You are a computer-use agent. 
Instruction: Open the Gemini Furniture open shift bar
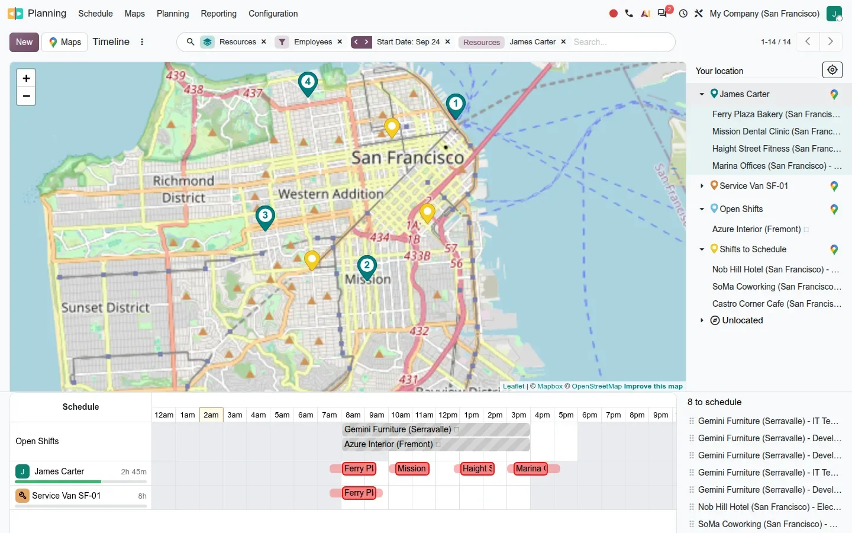point(436,429)
